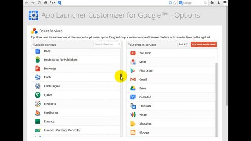
Task: Open downloads with the down arrow icon
Action: pos(218,3)
